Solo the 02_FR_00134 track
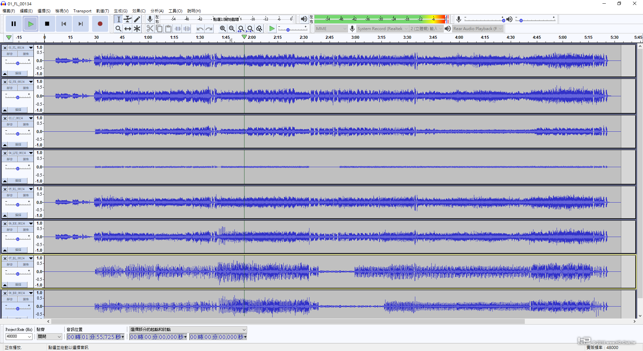Viewport: 643px width, 351px height. [26, 88]
